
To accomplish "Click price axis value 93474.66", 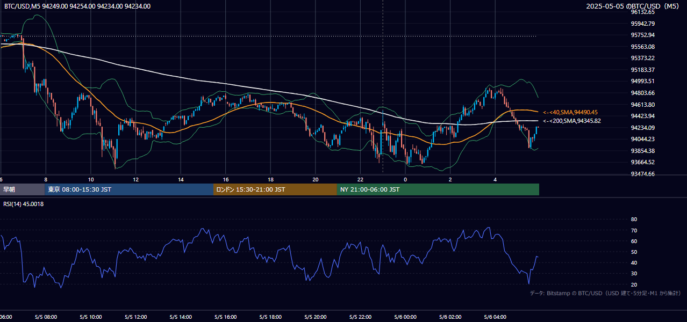I will (x=642, y=174).
